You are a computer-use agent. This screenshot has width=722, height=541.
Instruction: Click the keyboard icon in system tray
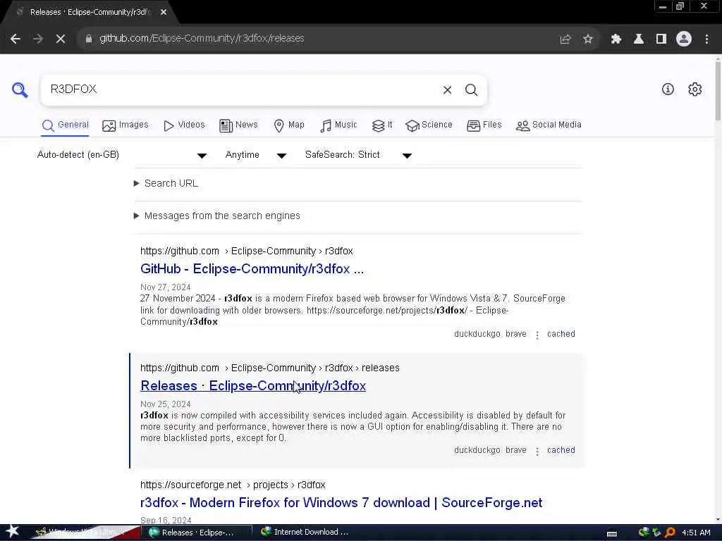click(x=612, y=534)
